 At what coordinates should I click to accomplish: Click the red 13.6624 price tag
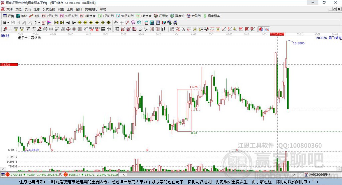click(9, 64)
